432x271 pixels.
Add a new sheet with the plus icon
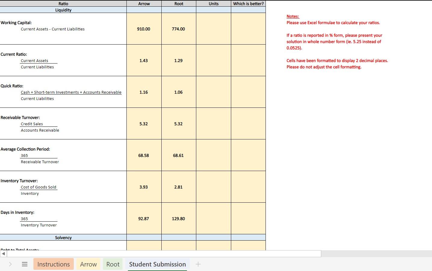198,264
